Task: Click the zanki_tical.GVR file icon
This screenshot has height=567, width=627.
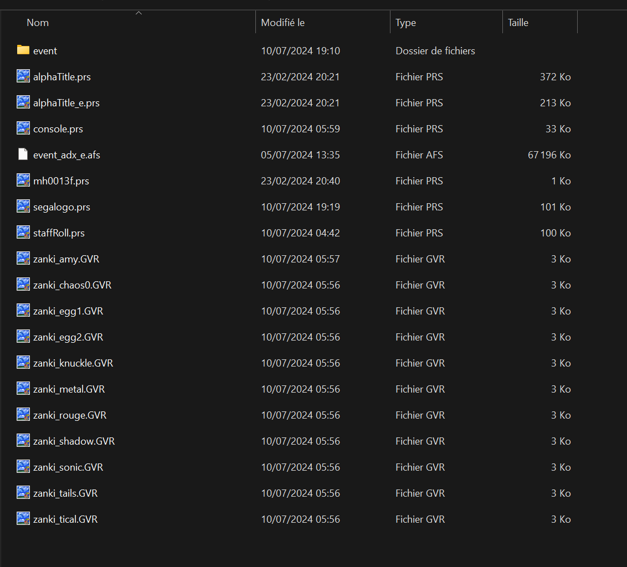Action: tap(23, 519)
